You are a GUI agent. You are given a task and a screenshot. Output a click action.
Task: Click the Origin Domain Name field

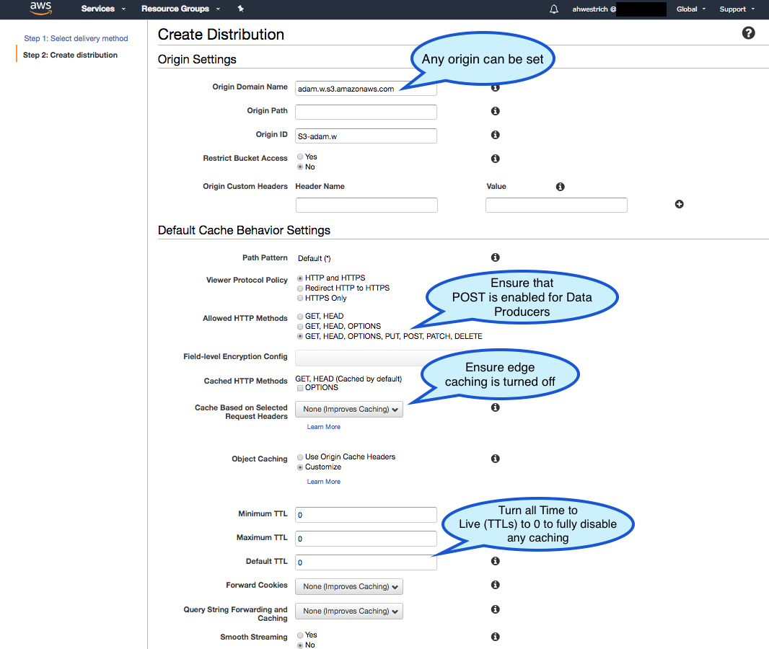click(x=366, y=88)
